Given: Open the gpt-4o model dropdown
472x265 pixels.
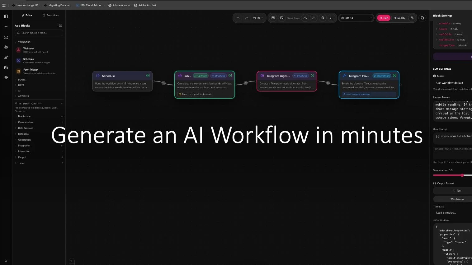Looking at the screenshot, I should 356,18.
